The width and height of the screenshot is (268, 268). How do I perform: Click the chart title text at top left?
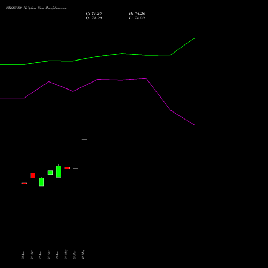tap(36, 8)
